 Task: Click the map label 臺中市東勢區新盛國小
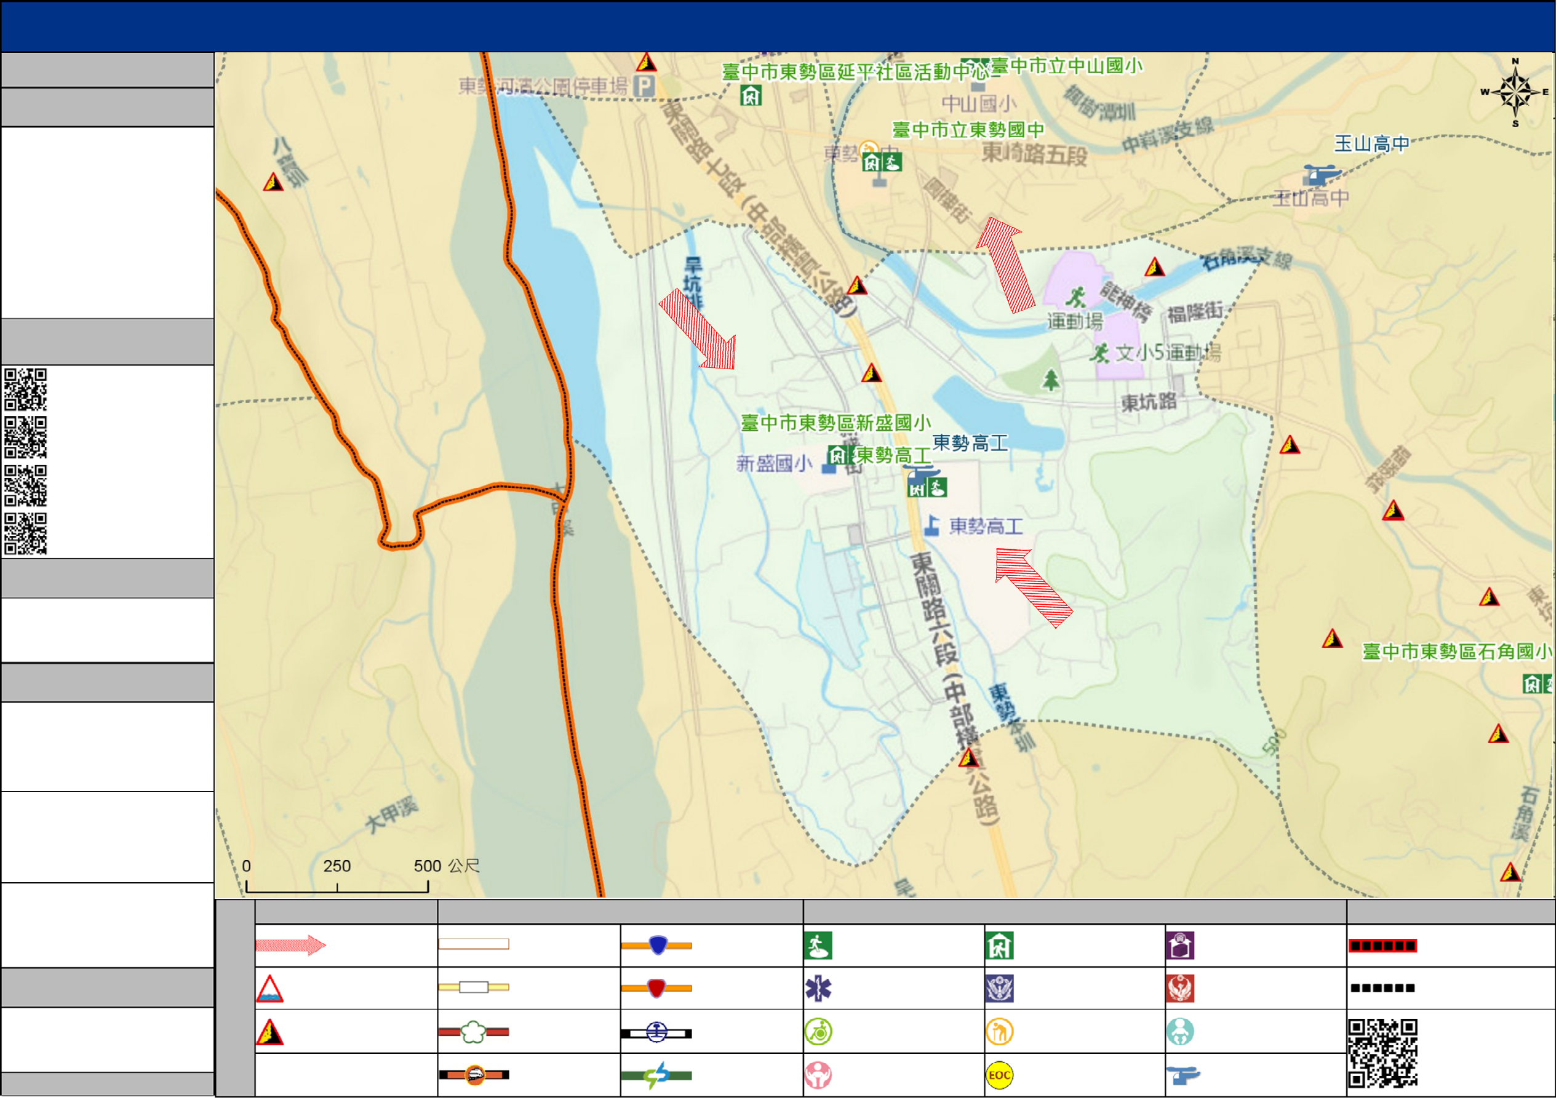tap(837, 424)
